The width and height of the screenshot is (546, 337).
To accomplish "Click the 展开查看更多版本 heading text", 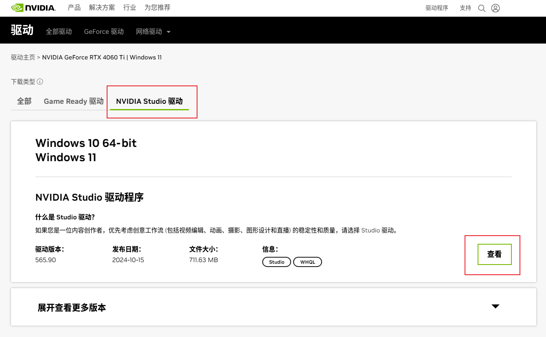I will (72, 308).
